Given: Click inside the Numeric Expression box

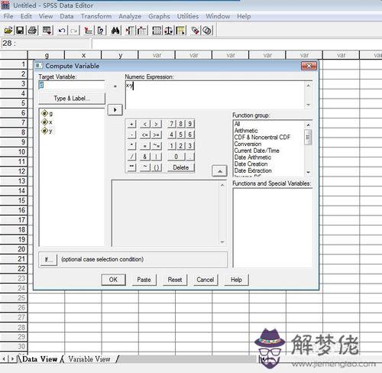Looking at the screenshot, I should (x=215, y=95).
